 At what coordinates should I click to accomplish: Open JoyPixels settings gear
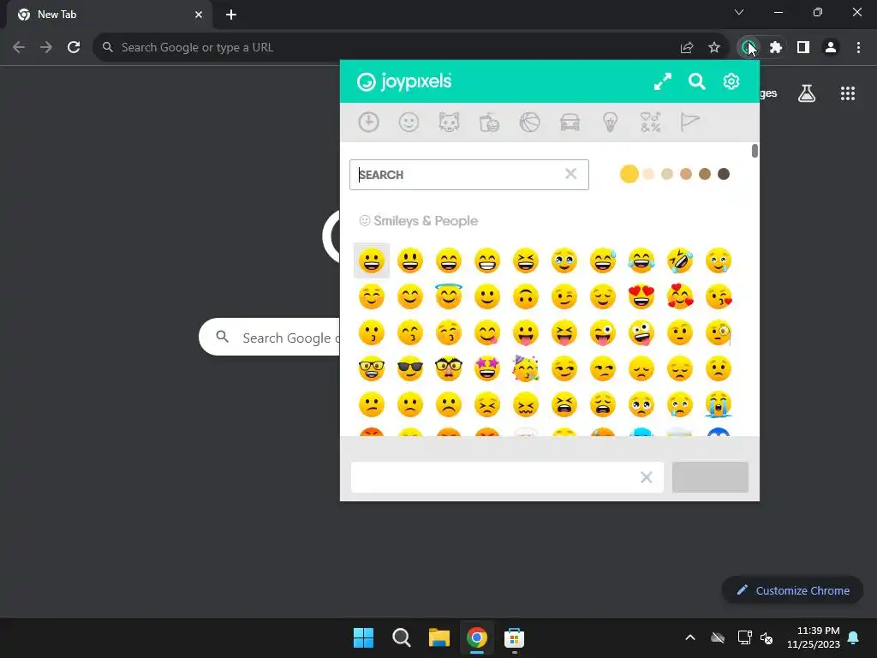click(x=731, y=81)
